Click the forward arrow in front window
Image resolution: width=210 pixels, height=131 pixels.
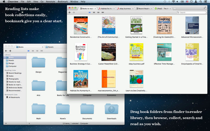pos(74,12)
